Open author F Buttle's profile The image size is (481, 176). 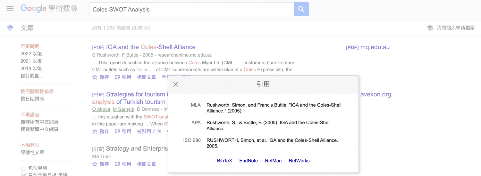tap(130, 55)
